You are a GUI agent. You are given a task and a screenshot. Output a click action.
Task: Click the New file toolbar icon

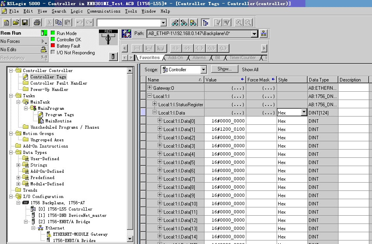6,22
